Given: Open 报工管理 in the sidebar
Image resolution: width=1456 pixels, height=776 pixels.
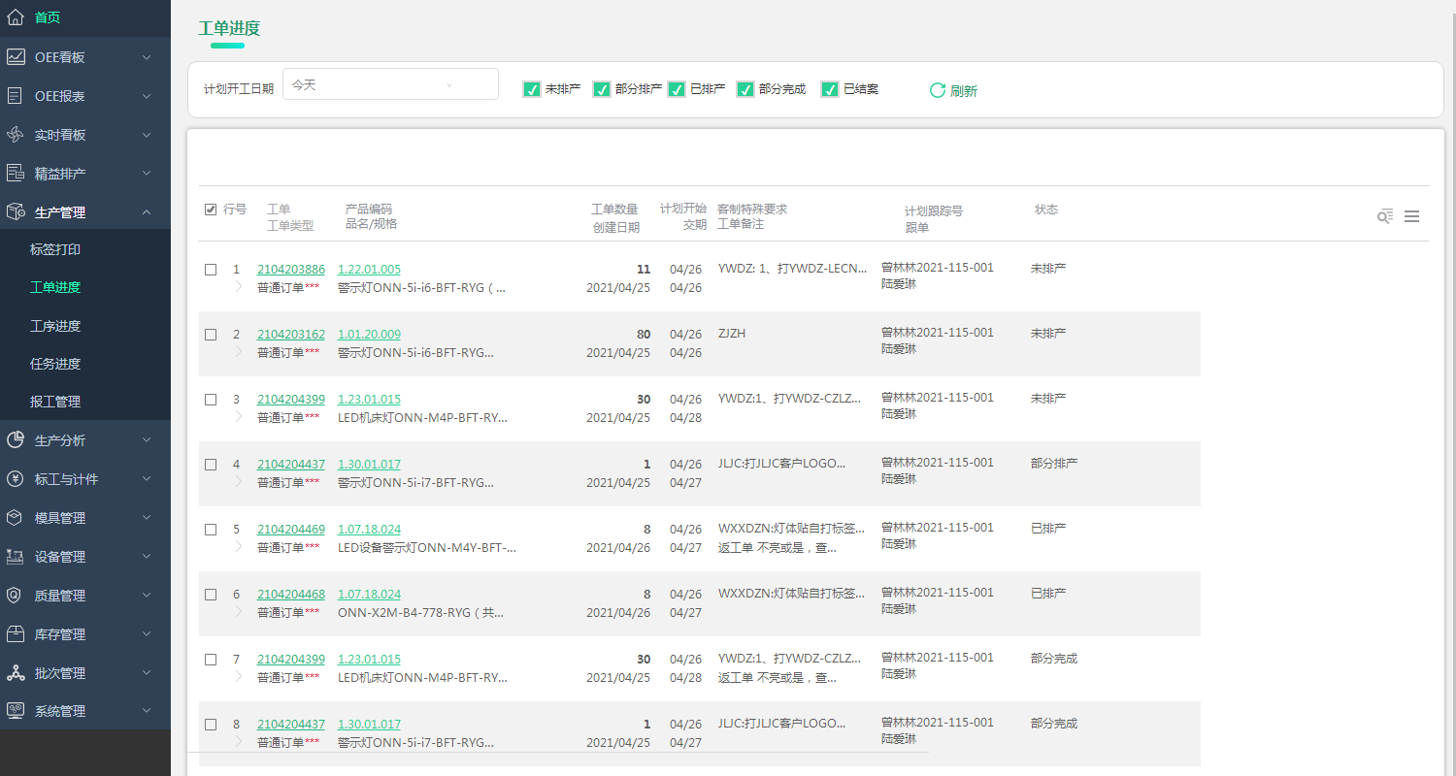Looking at the screenshot, I should pos(55,402).
